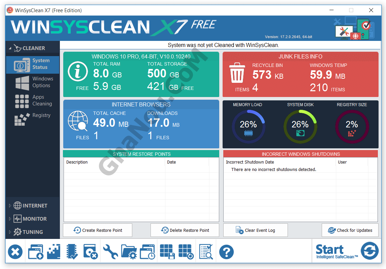Click the blue X exit icon in bottom toolbar

(x=15, y=252)
